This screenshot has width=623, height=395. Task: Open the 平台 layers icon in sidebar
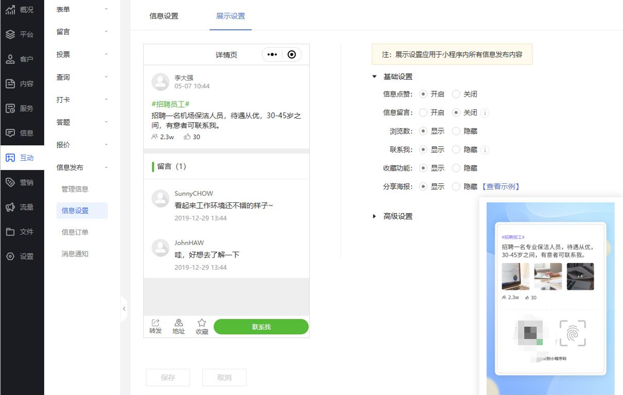pos(10,34)
